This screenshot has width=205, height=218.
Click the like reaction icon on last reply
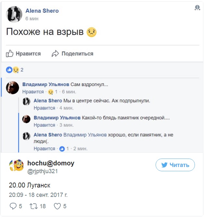point(62,148)
